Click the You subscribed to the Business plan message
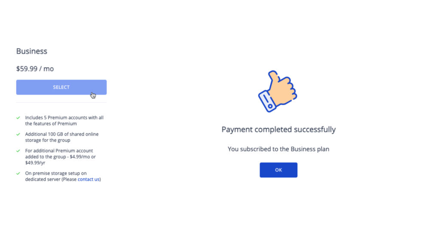 [x=278, y=149]
